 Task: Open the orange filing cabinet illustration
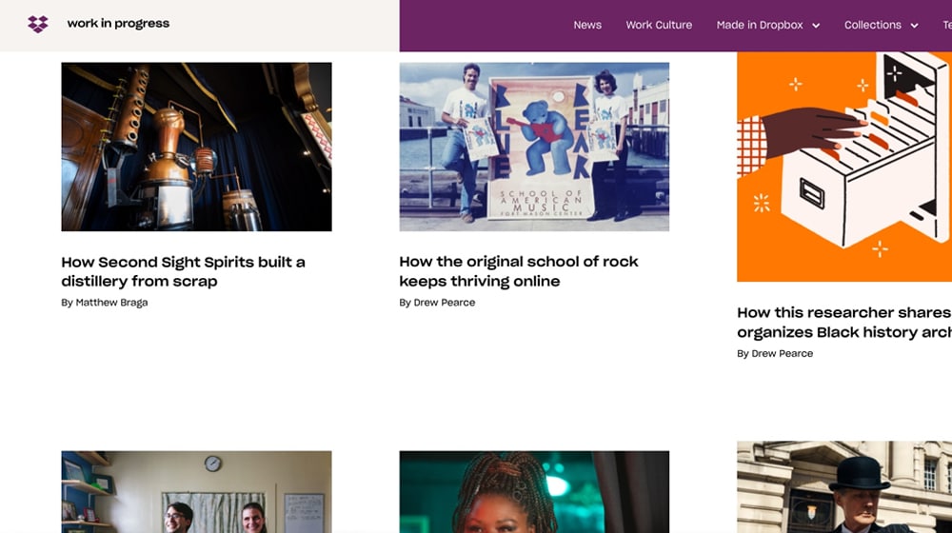click(x=844, y=167)
